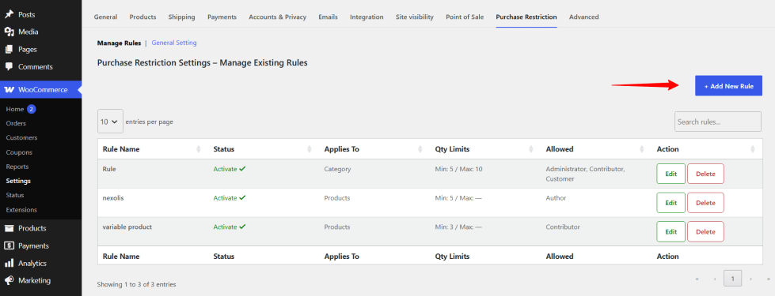The height and width of the screenshot is (296, 775).
Task: Open WooCommerce Home menu item
Action: 15,109
